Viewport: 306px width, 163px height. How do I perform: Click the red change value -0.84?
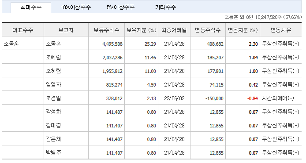[253, 98]
